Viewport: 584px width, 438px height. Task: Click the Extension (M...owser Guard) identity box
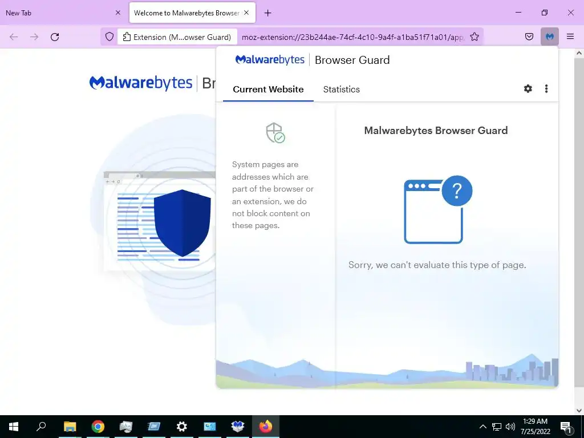[177, 37]
